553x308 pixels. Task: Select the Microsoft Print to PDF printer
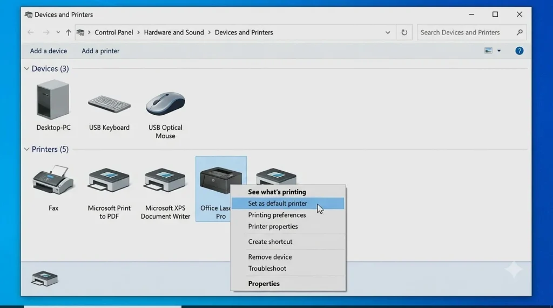tap(109, 180)
